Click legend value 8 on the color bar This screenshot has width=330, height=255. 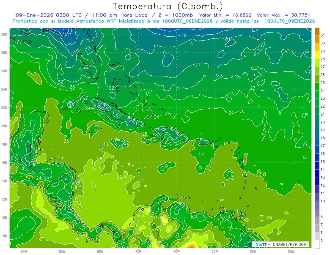(322, 217)
